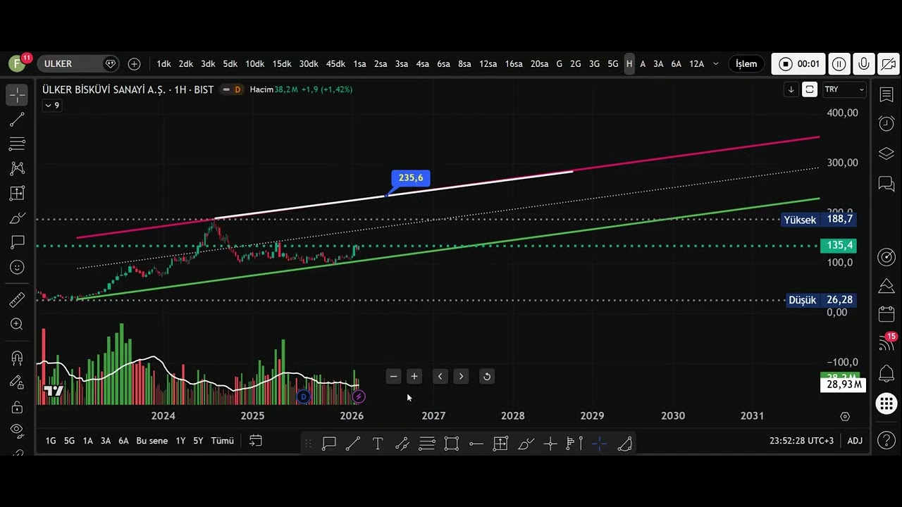Open timezone menu showing 23:52:28 UTC+3
Image resolution: width=902 pixels, height=507 pixels.
point(801,441)
